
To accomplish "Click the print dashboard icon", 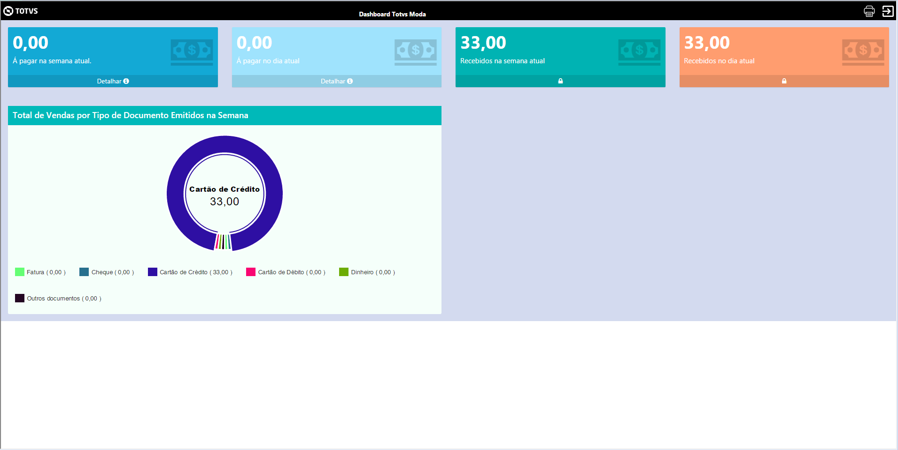I will (x=869, y=11).
